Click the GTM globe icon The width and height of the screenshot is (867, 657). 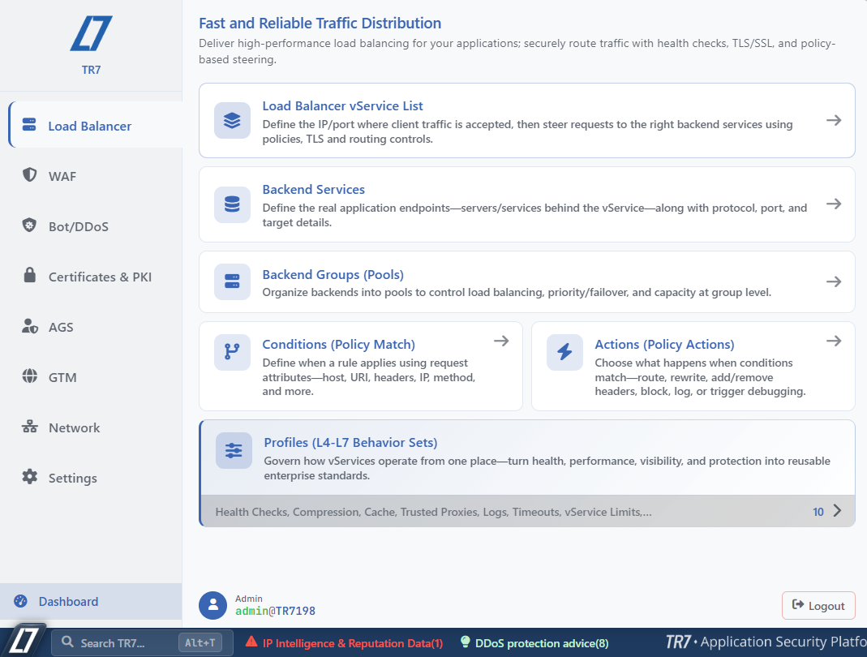pos(30,376)
